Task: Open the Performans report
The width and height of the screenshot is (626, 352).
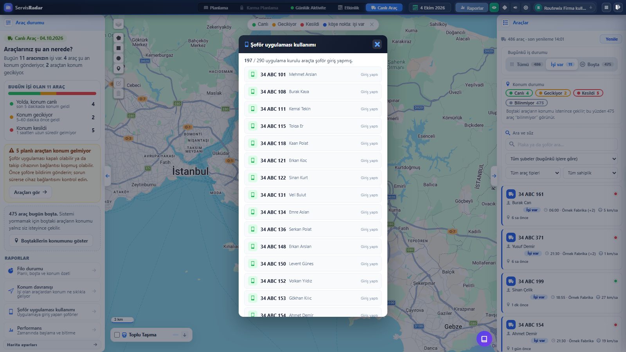Action: click(52, 330)
